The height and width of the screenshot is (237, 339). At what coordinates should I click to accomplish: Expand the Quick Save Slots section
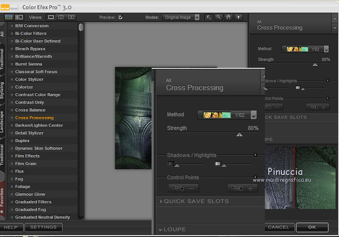pyautogui.click(x=196, y=201)
